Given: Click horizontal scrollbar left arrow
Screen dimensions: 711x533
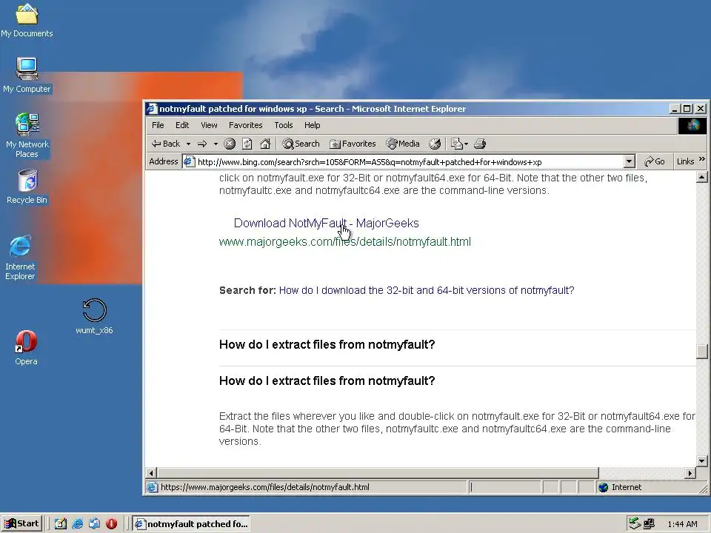Looking at the screenshot, I should [x=151, y=473].
